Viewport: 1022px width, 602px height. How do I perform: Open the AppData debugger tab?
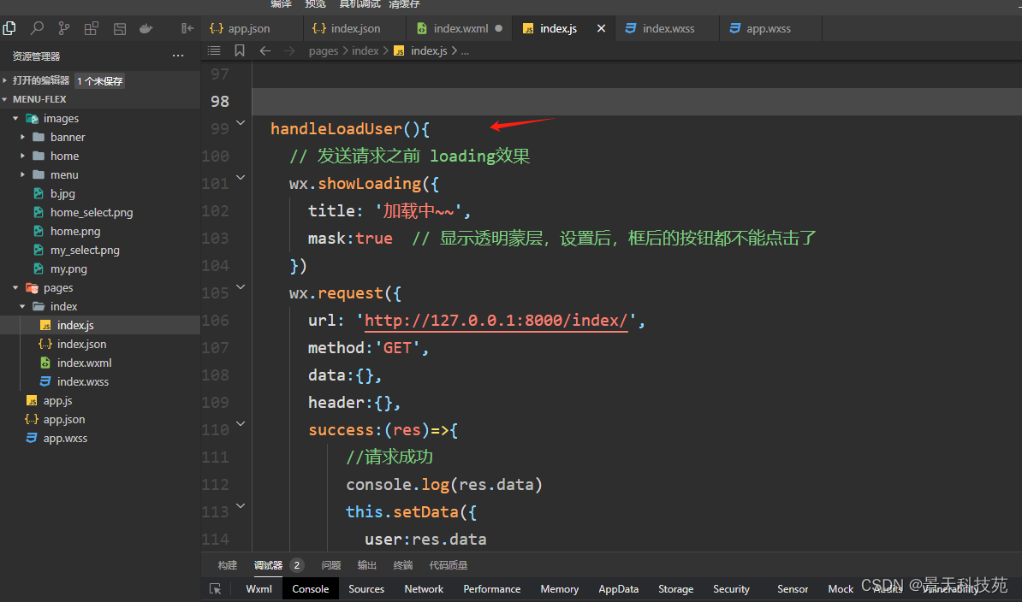(x=619, y=589)
